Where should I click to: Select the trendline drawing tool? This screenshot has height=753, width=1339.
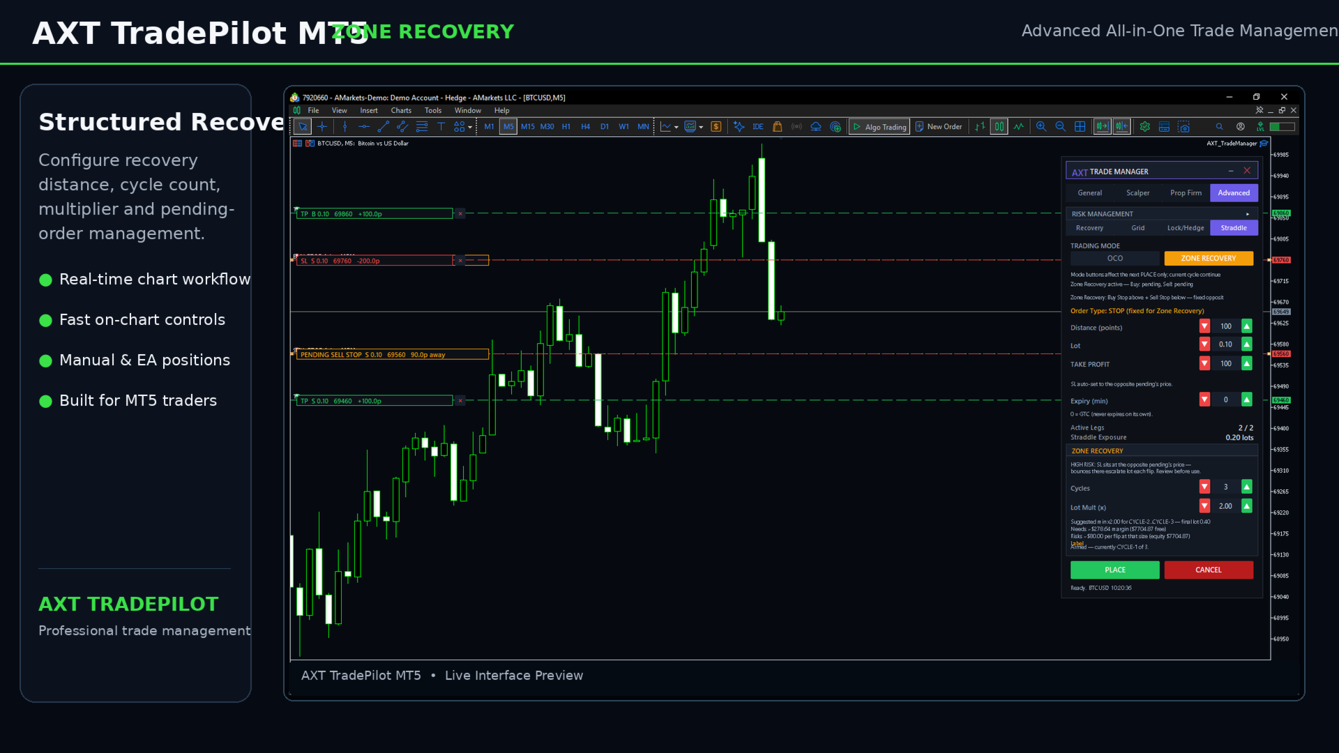point(383,127)
